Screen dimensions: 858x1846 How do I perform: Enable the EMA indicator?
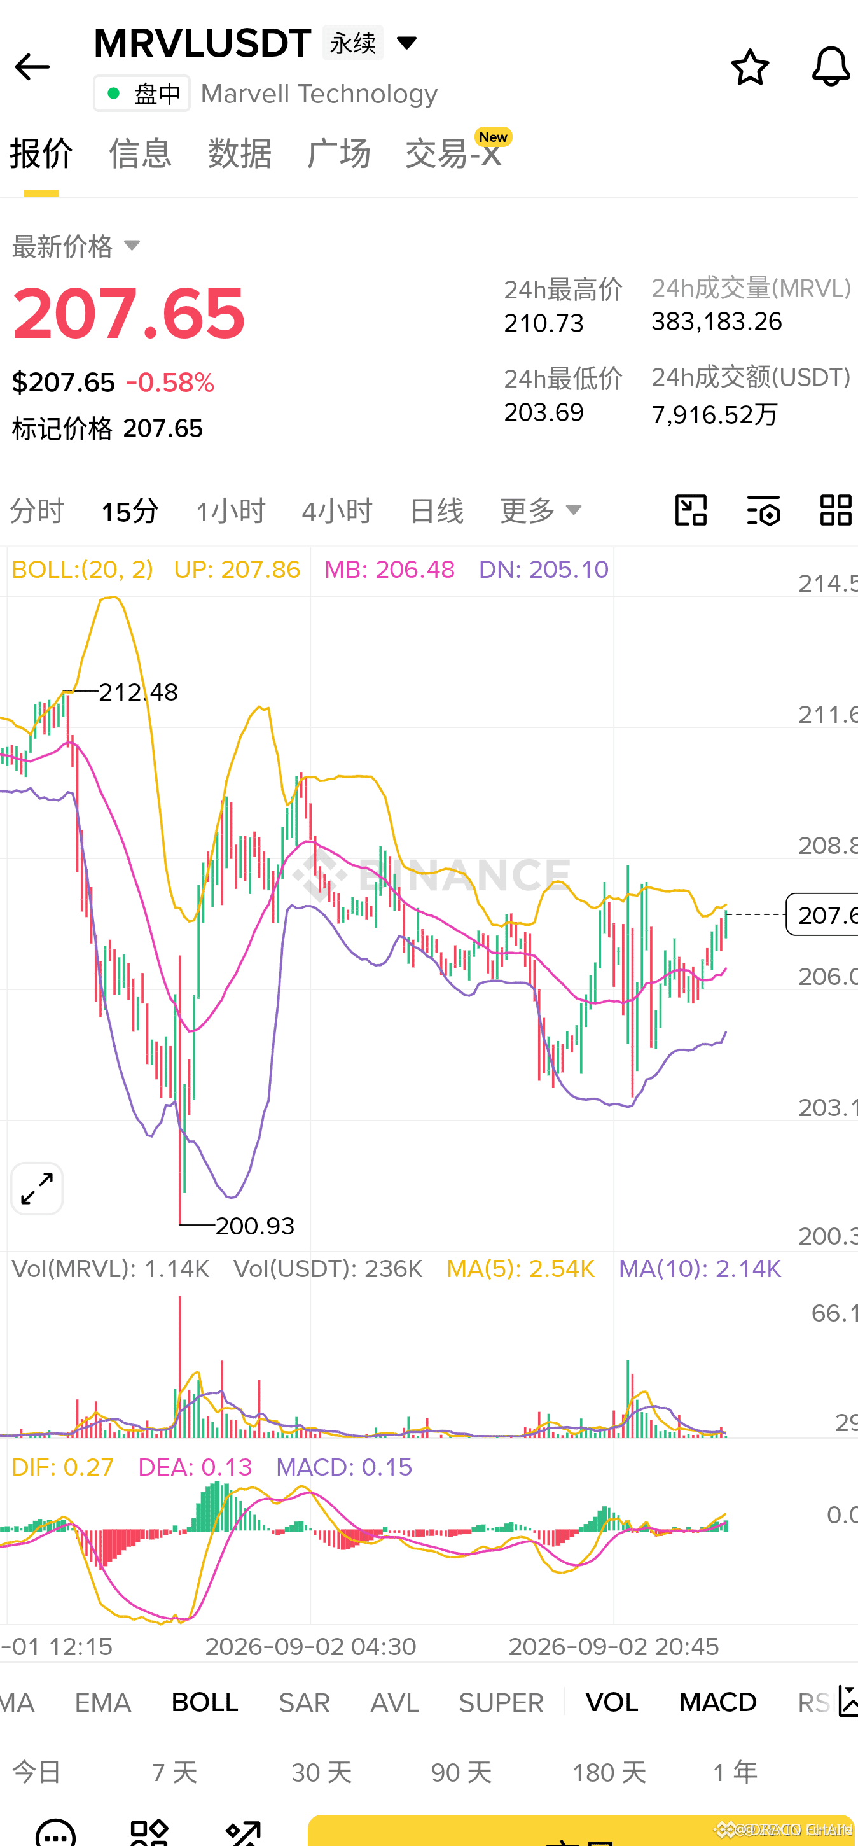pyautogui.click(x=102, y=1702)
